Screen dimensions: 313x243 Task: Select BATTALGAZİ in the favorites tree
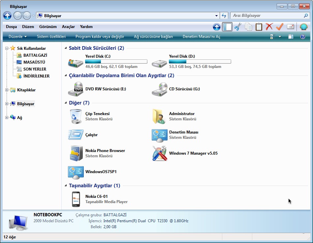[x=35, y=55]
